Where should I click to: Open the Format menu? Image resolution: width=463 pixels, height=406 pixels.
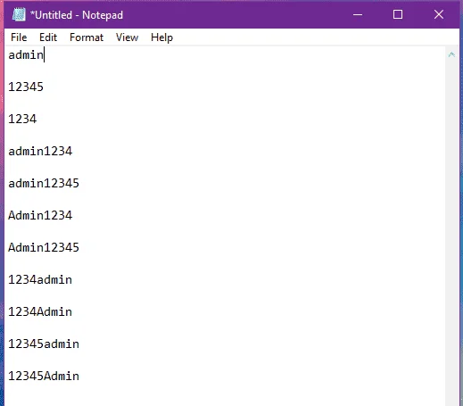point(87,37)
